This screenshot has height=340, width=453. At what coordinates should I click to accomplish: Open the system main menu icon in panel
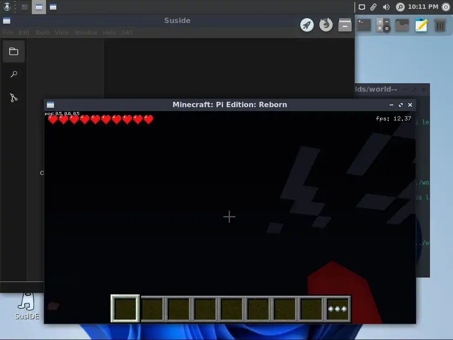click(x=7, y=7)
